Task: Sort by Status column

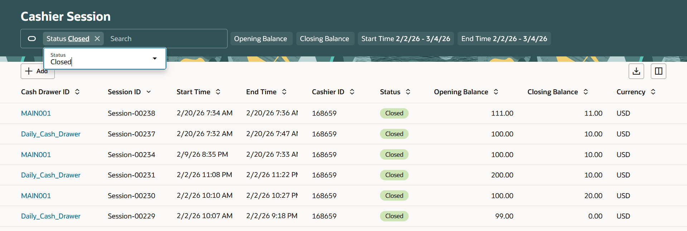Action: [x=408, y=92]
